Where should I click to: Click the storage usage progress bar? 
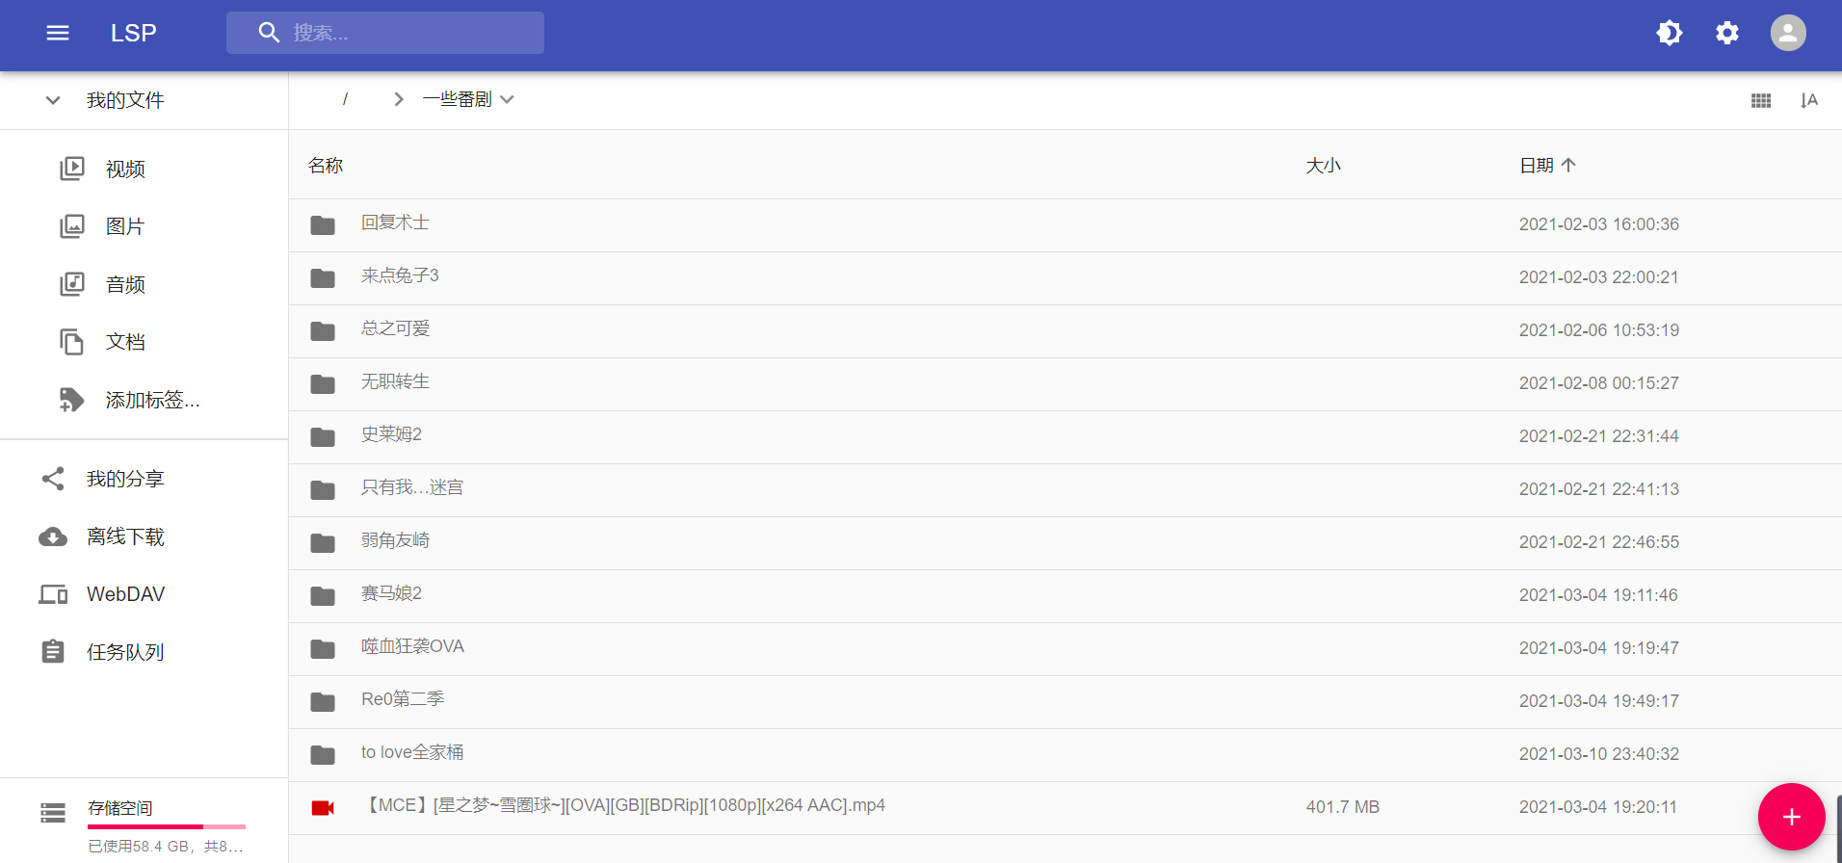tap(167, 826)
